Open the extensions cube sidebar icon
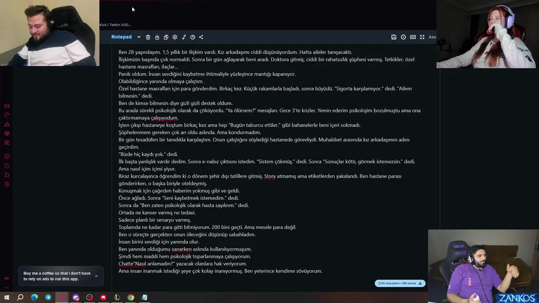 (7, 175)
